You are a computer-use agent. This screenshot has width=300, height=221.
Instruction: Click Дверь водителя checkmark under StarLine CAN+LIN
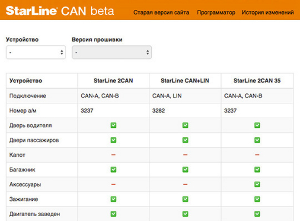tap(185, 125)
